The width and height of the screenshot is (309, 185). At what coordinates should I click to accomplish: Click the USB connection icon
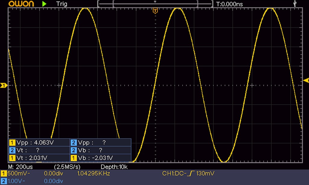coord(295,4)
